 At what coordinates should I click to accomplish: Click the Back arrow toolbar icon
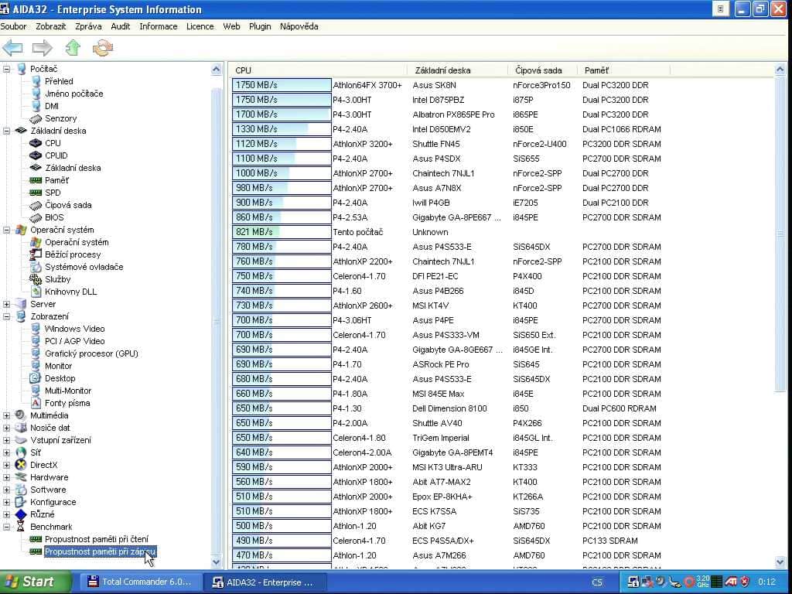pyautogui.click(x=12, y=49)
